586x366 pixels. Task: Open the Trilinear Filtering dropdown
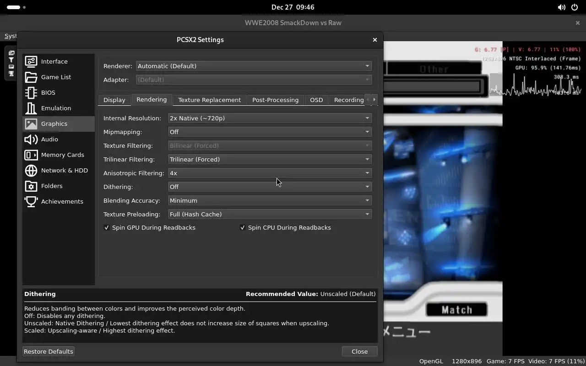pos(270,159)
